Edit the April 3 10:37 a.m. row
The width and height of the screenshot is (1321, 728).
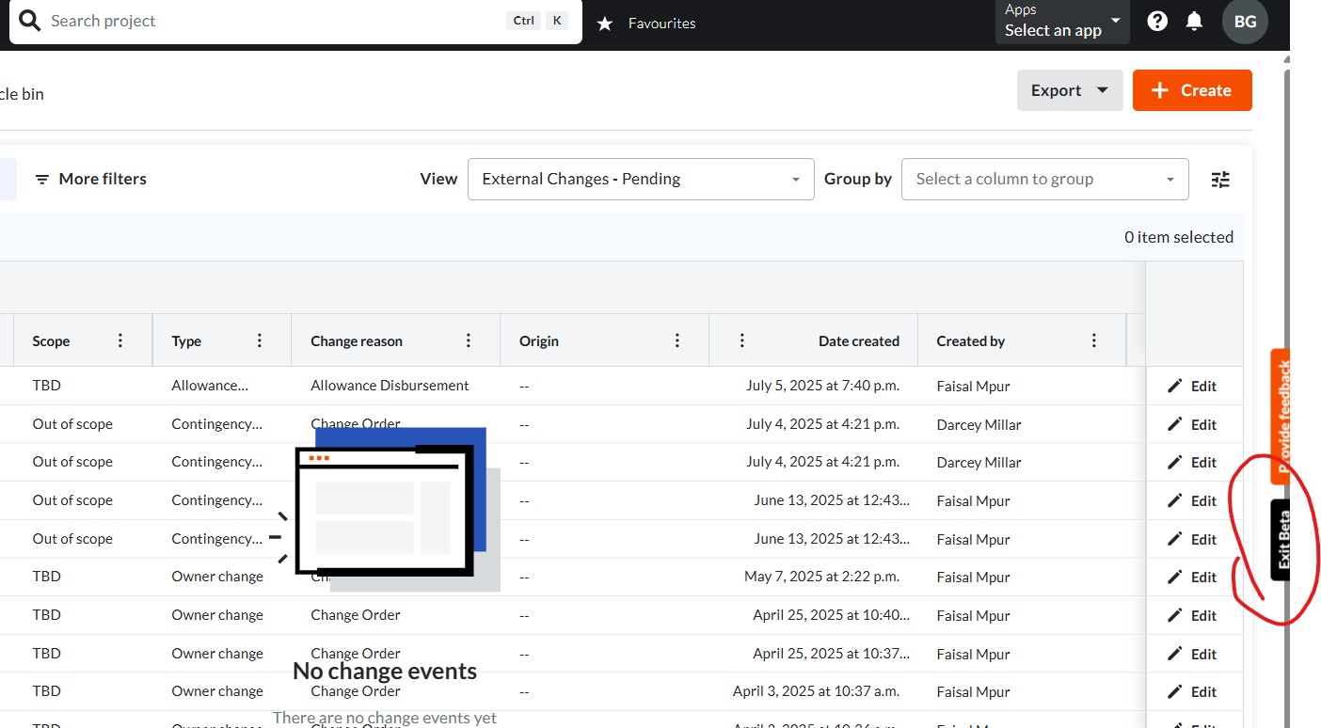(x=1192, y=691)
